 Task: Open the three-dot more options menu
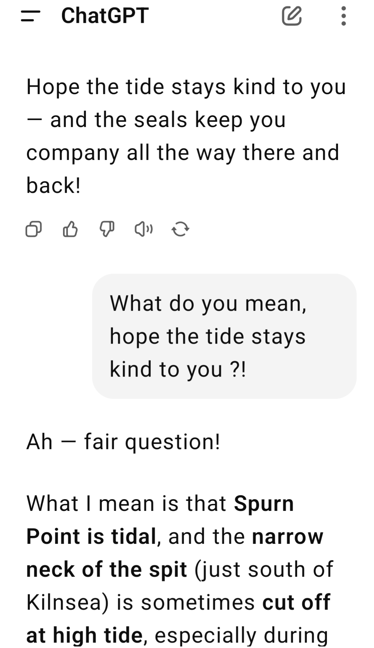click(343, 16)
